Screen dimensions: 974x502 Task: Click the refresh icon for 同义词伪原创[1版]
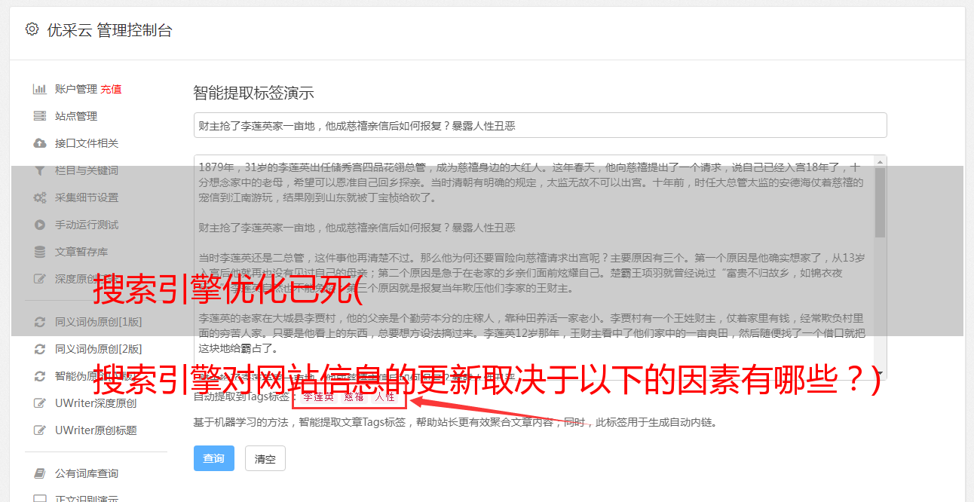40,322
